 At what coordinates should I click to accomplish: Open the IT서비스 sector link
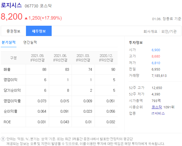click(158, 113)
